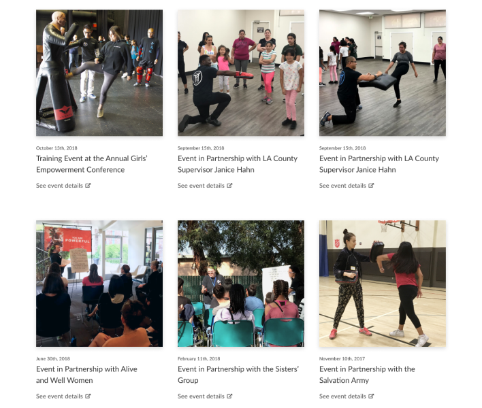
Task: Click external link icon for Salvation Army event
Action: pyautogui.click(x=371, y=396)
